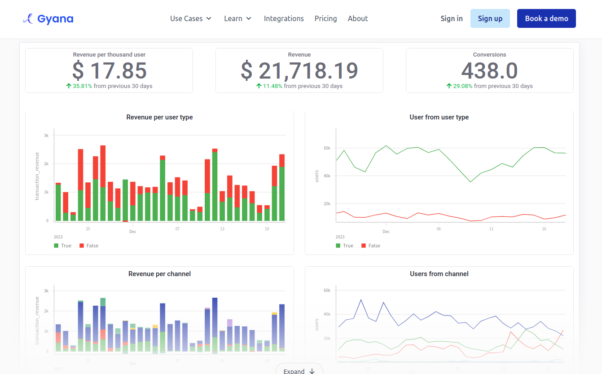Hide True series in User from user type

pyautogui.click(x=344, y=246)
